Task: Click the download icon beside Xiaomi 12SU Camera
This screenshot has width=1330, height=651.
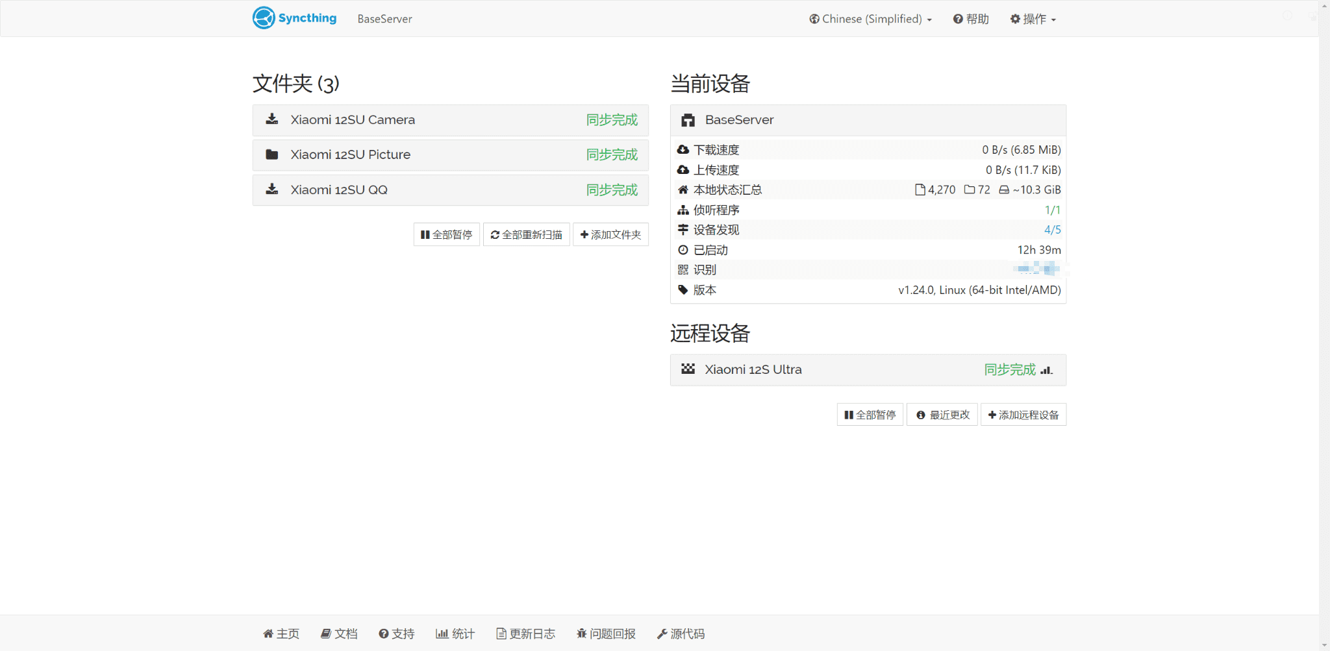Action: 272,119
